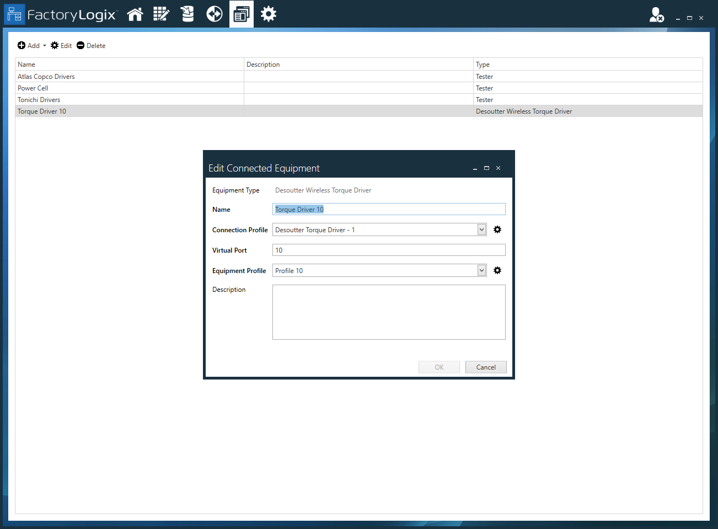718x529 pixels.
Task: Expand the Equipment Profile dropdown
Action: [x=481, y=270]
